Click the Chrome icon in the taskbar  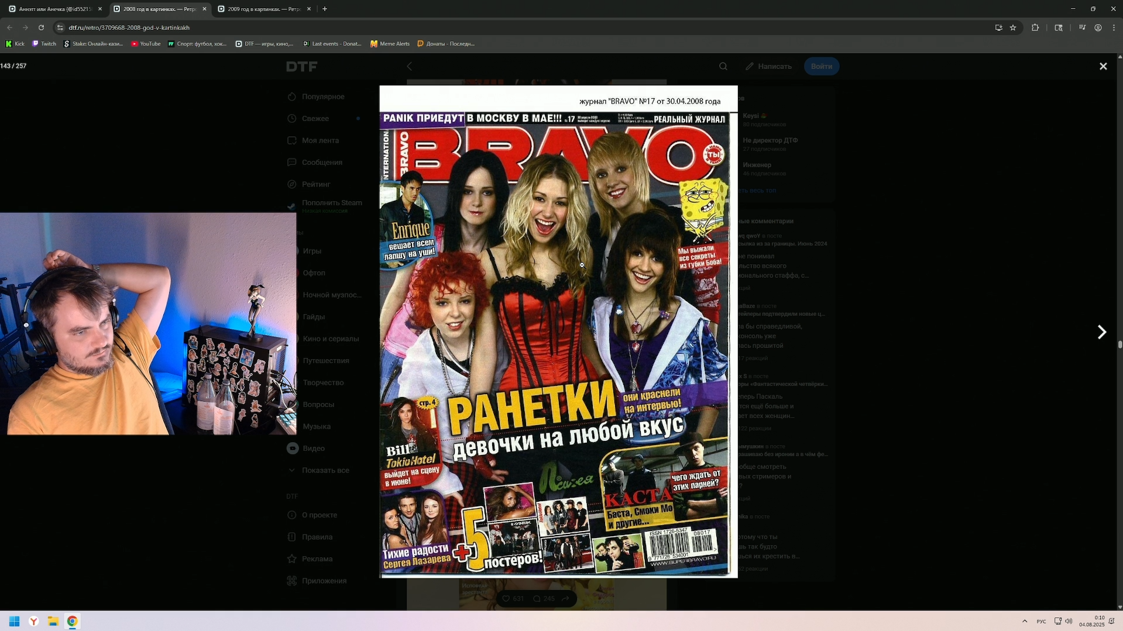73,621
